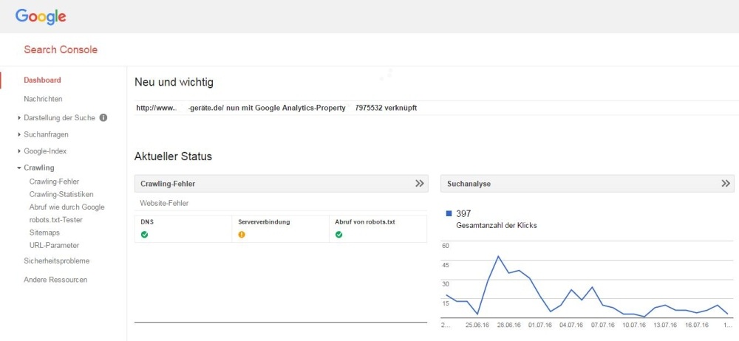This screenshot has height=341, width=739.
Task: Open the Search Console home link
Action: click(61, 49)
